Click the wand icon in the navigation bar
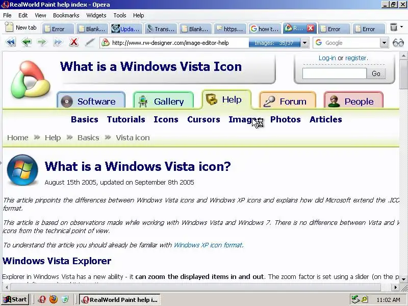 coord(90,42)
